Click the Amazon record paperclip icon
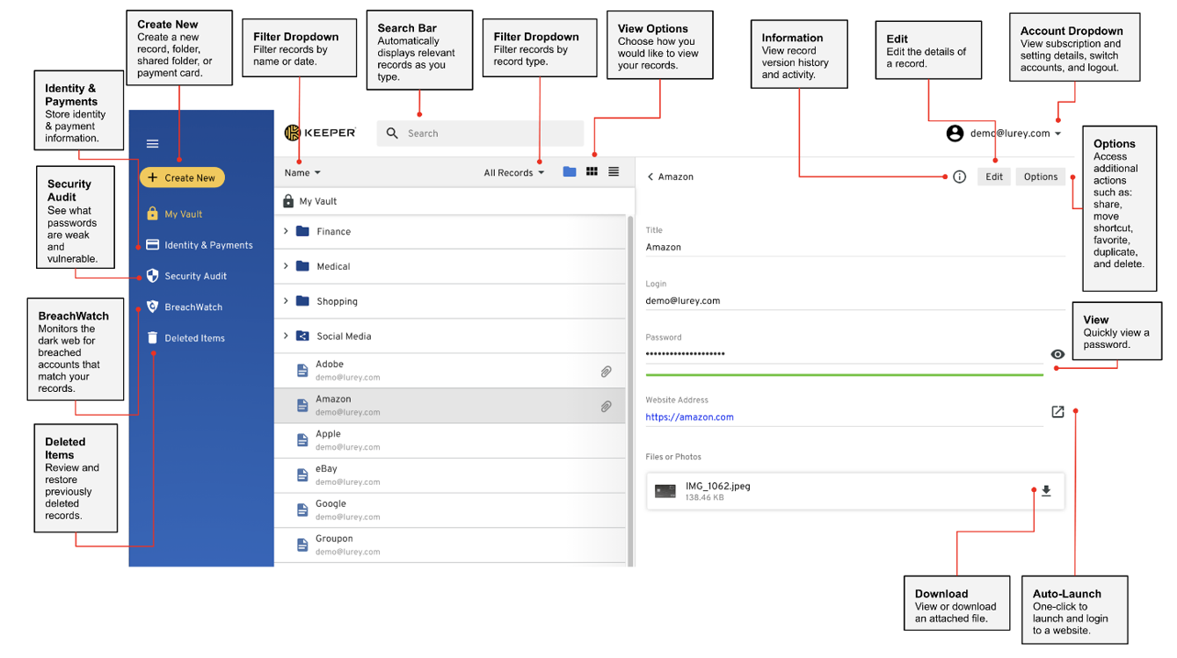 (606, 407)
